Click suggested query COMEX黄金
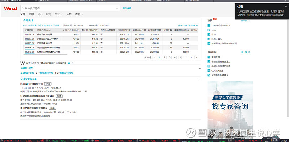 click(x=217, y=70)
